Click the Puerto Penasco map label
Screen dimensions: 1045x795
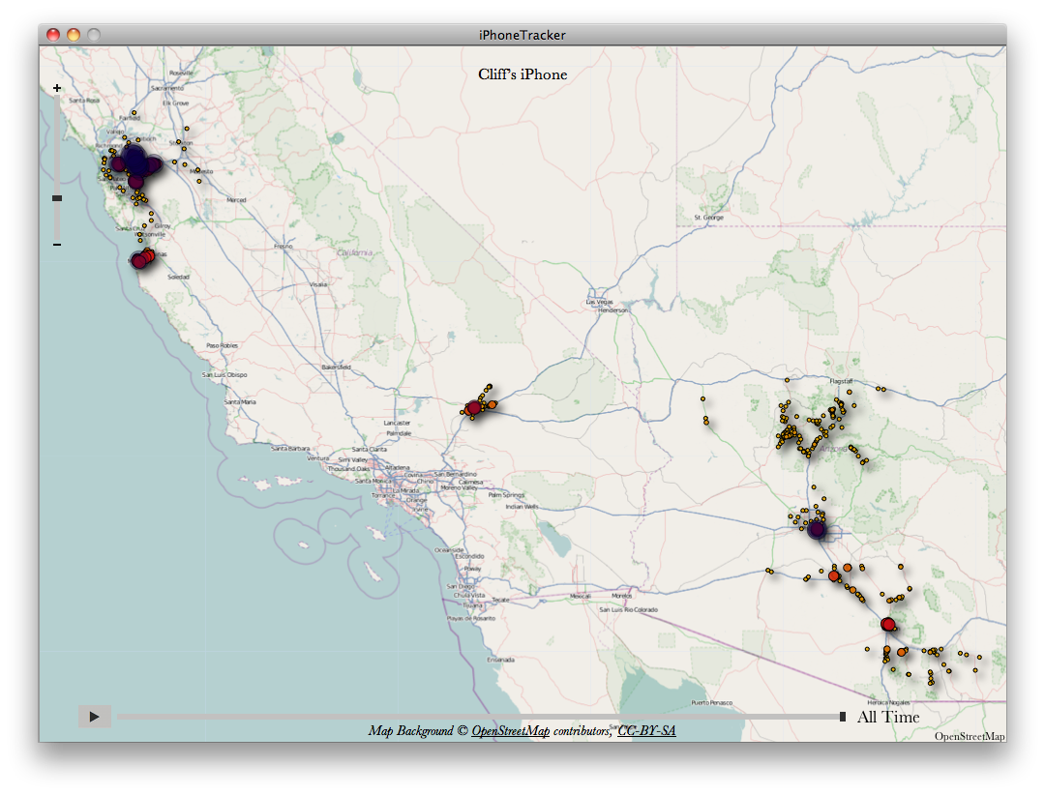(712, 702)
